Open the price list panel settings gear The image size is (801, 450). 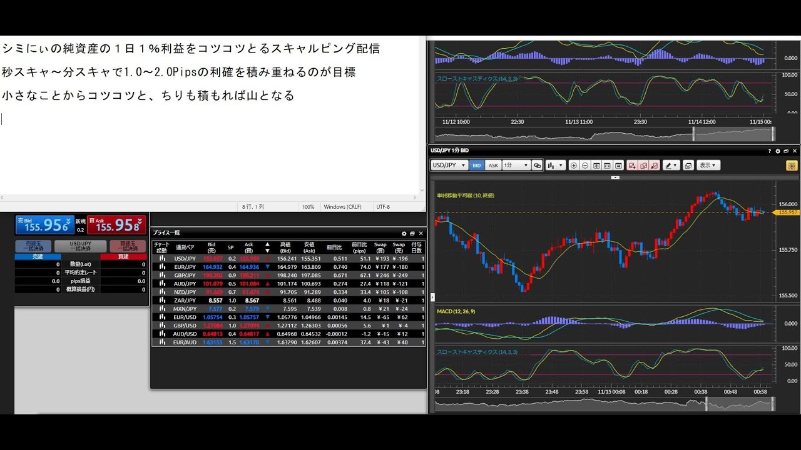[404, 233]
